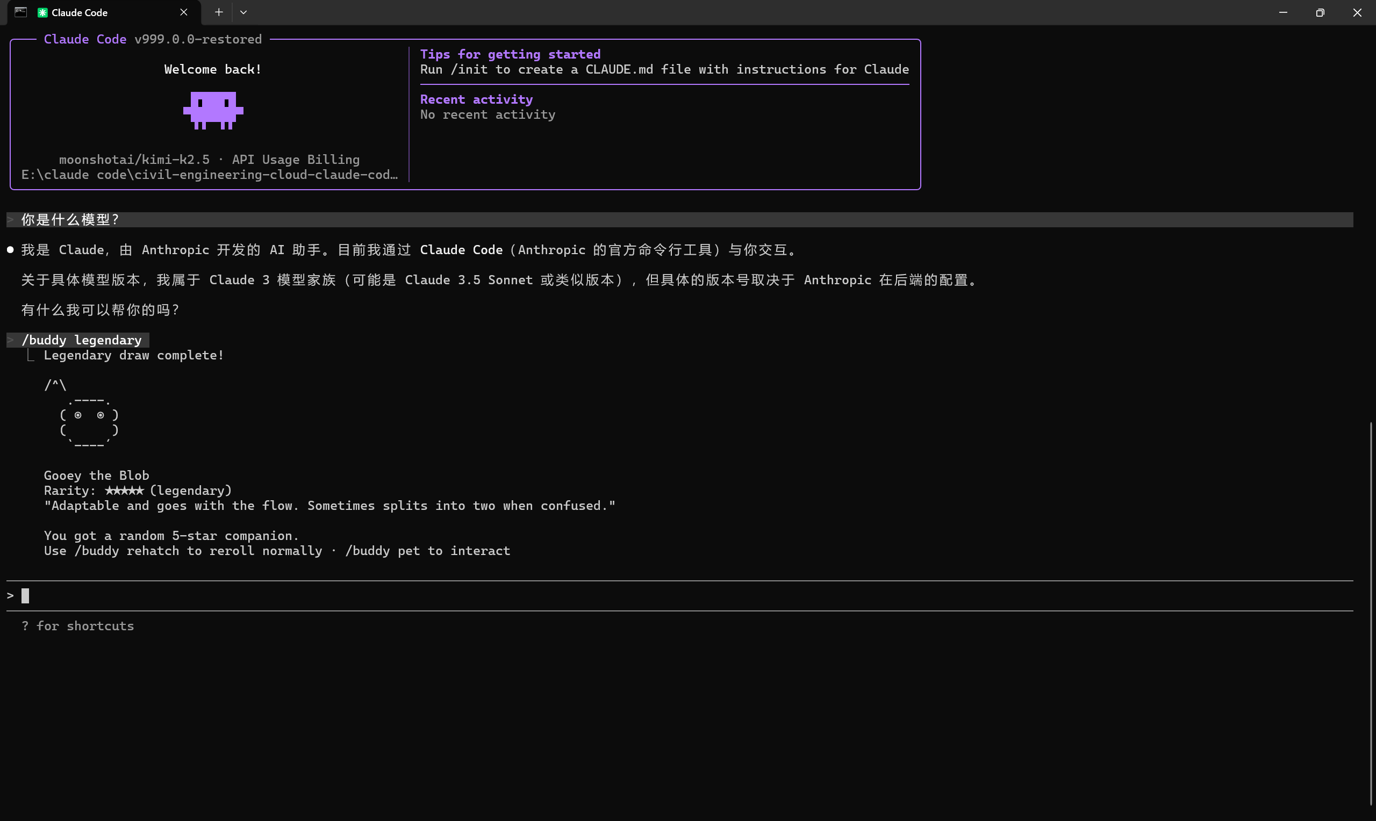1376x821 pixels.
Task: Click the 'Recent activity' heading
Action: click(x=476, y=99)
